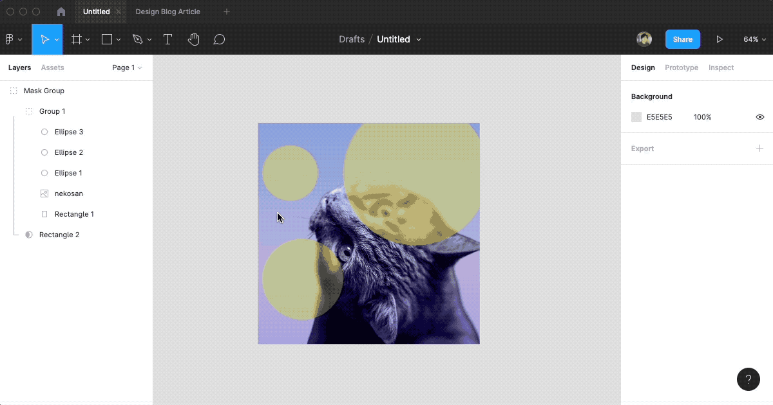The height and width of the screenshot is (405, 773).
Task: Select the Hand tool
Action: click(x=193, y=39)
